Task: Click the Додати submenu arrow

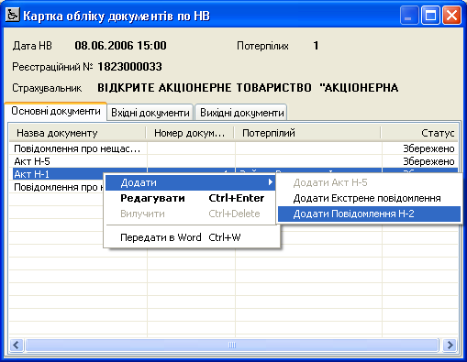Action: click(x=270, y=182)
